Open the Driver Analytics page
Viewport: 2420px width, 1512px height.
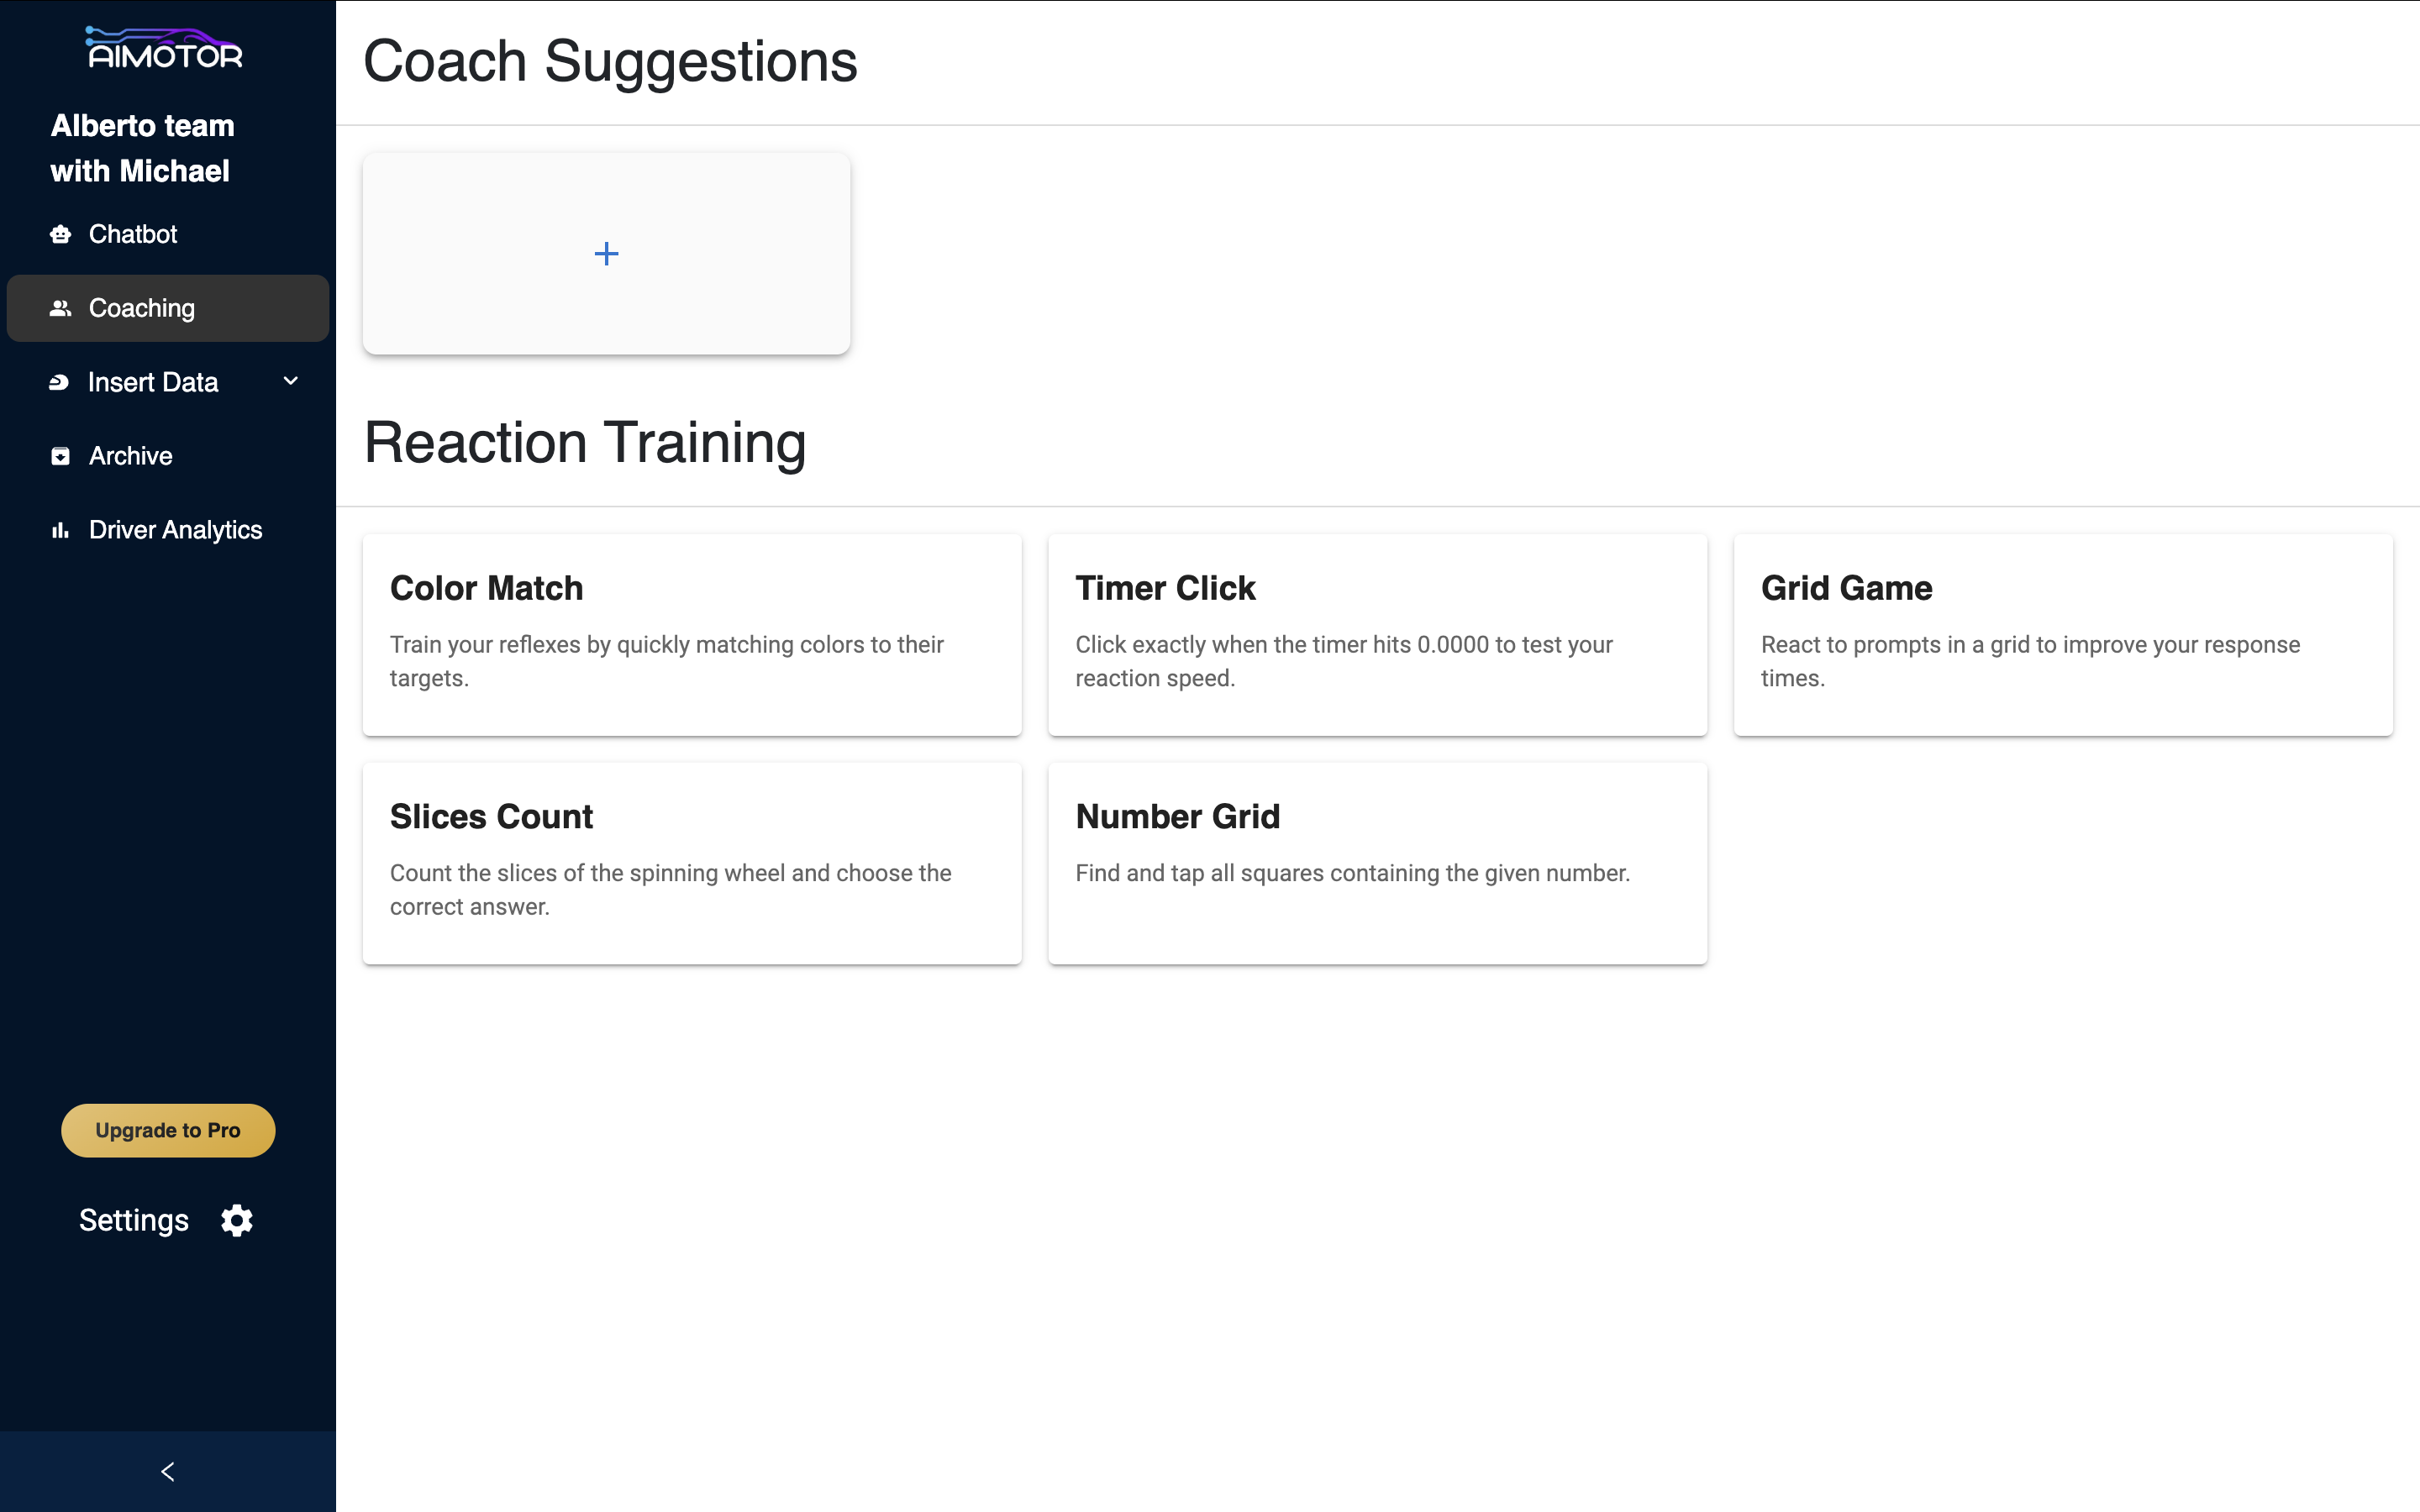(x=176, y=530)
